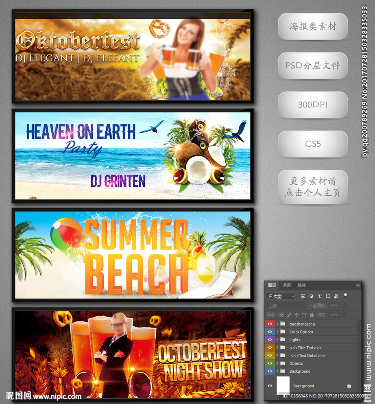Click the lock transparent pixels icon

pyautogui.click(x=281, y=315)
